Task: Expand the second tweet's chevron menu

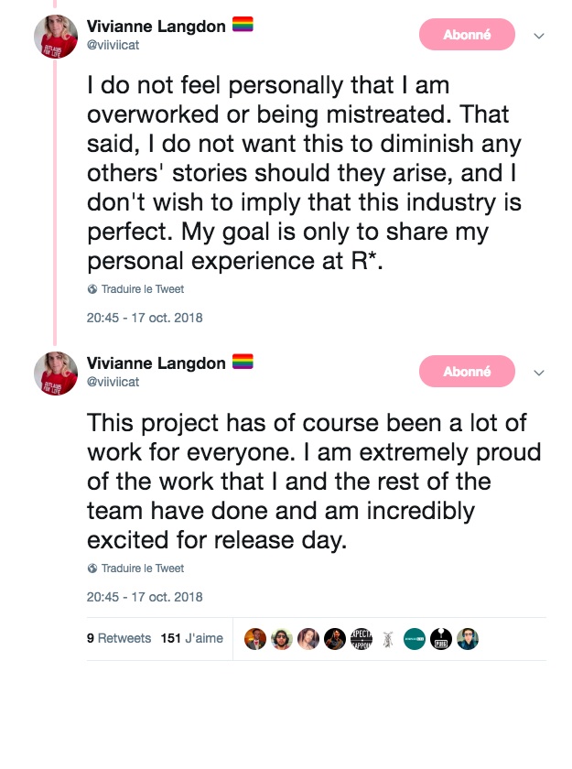Action: tap(539, 373)
